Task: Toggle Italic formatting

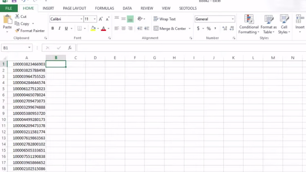Action: [x=60, y=28]
